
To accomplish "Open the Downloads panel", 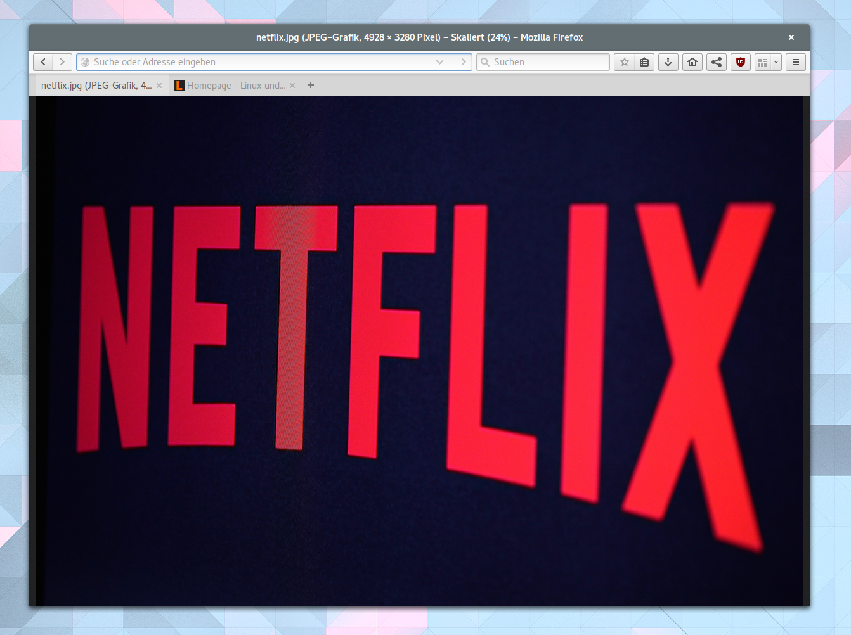I will click(x=668, y=61).
